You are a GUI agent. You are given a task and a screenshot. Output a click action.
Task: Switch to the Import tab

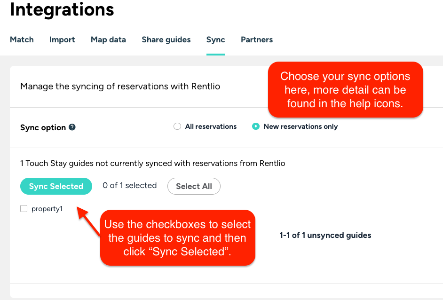point(62,39)
